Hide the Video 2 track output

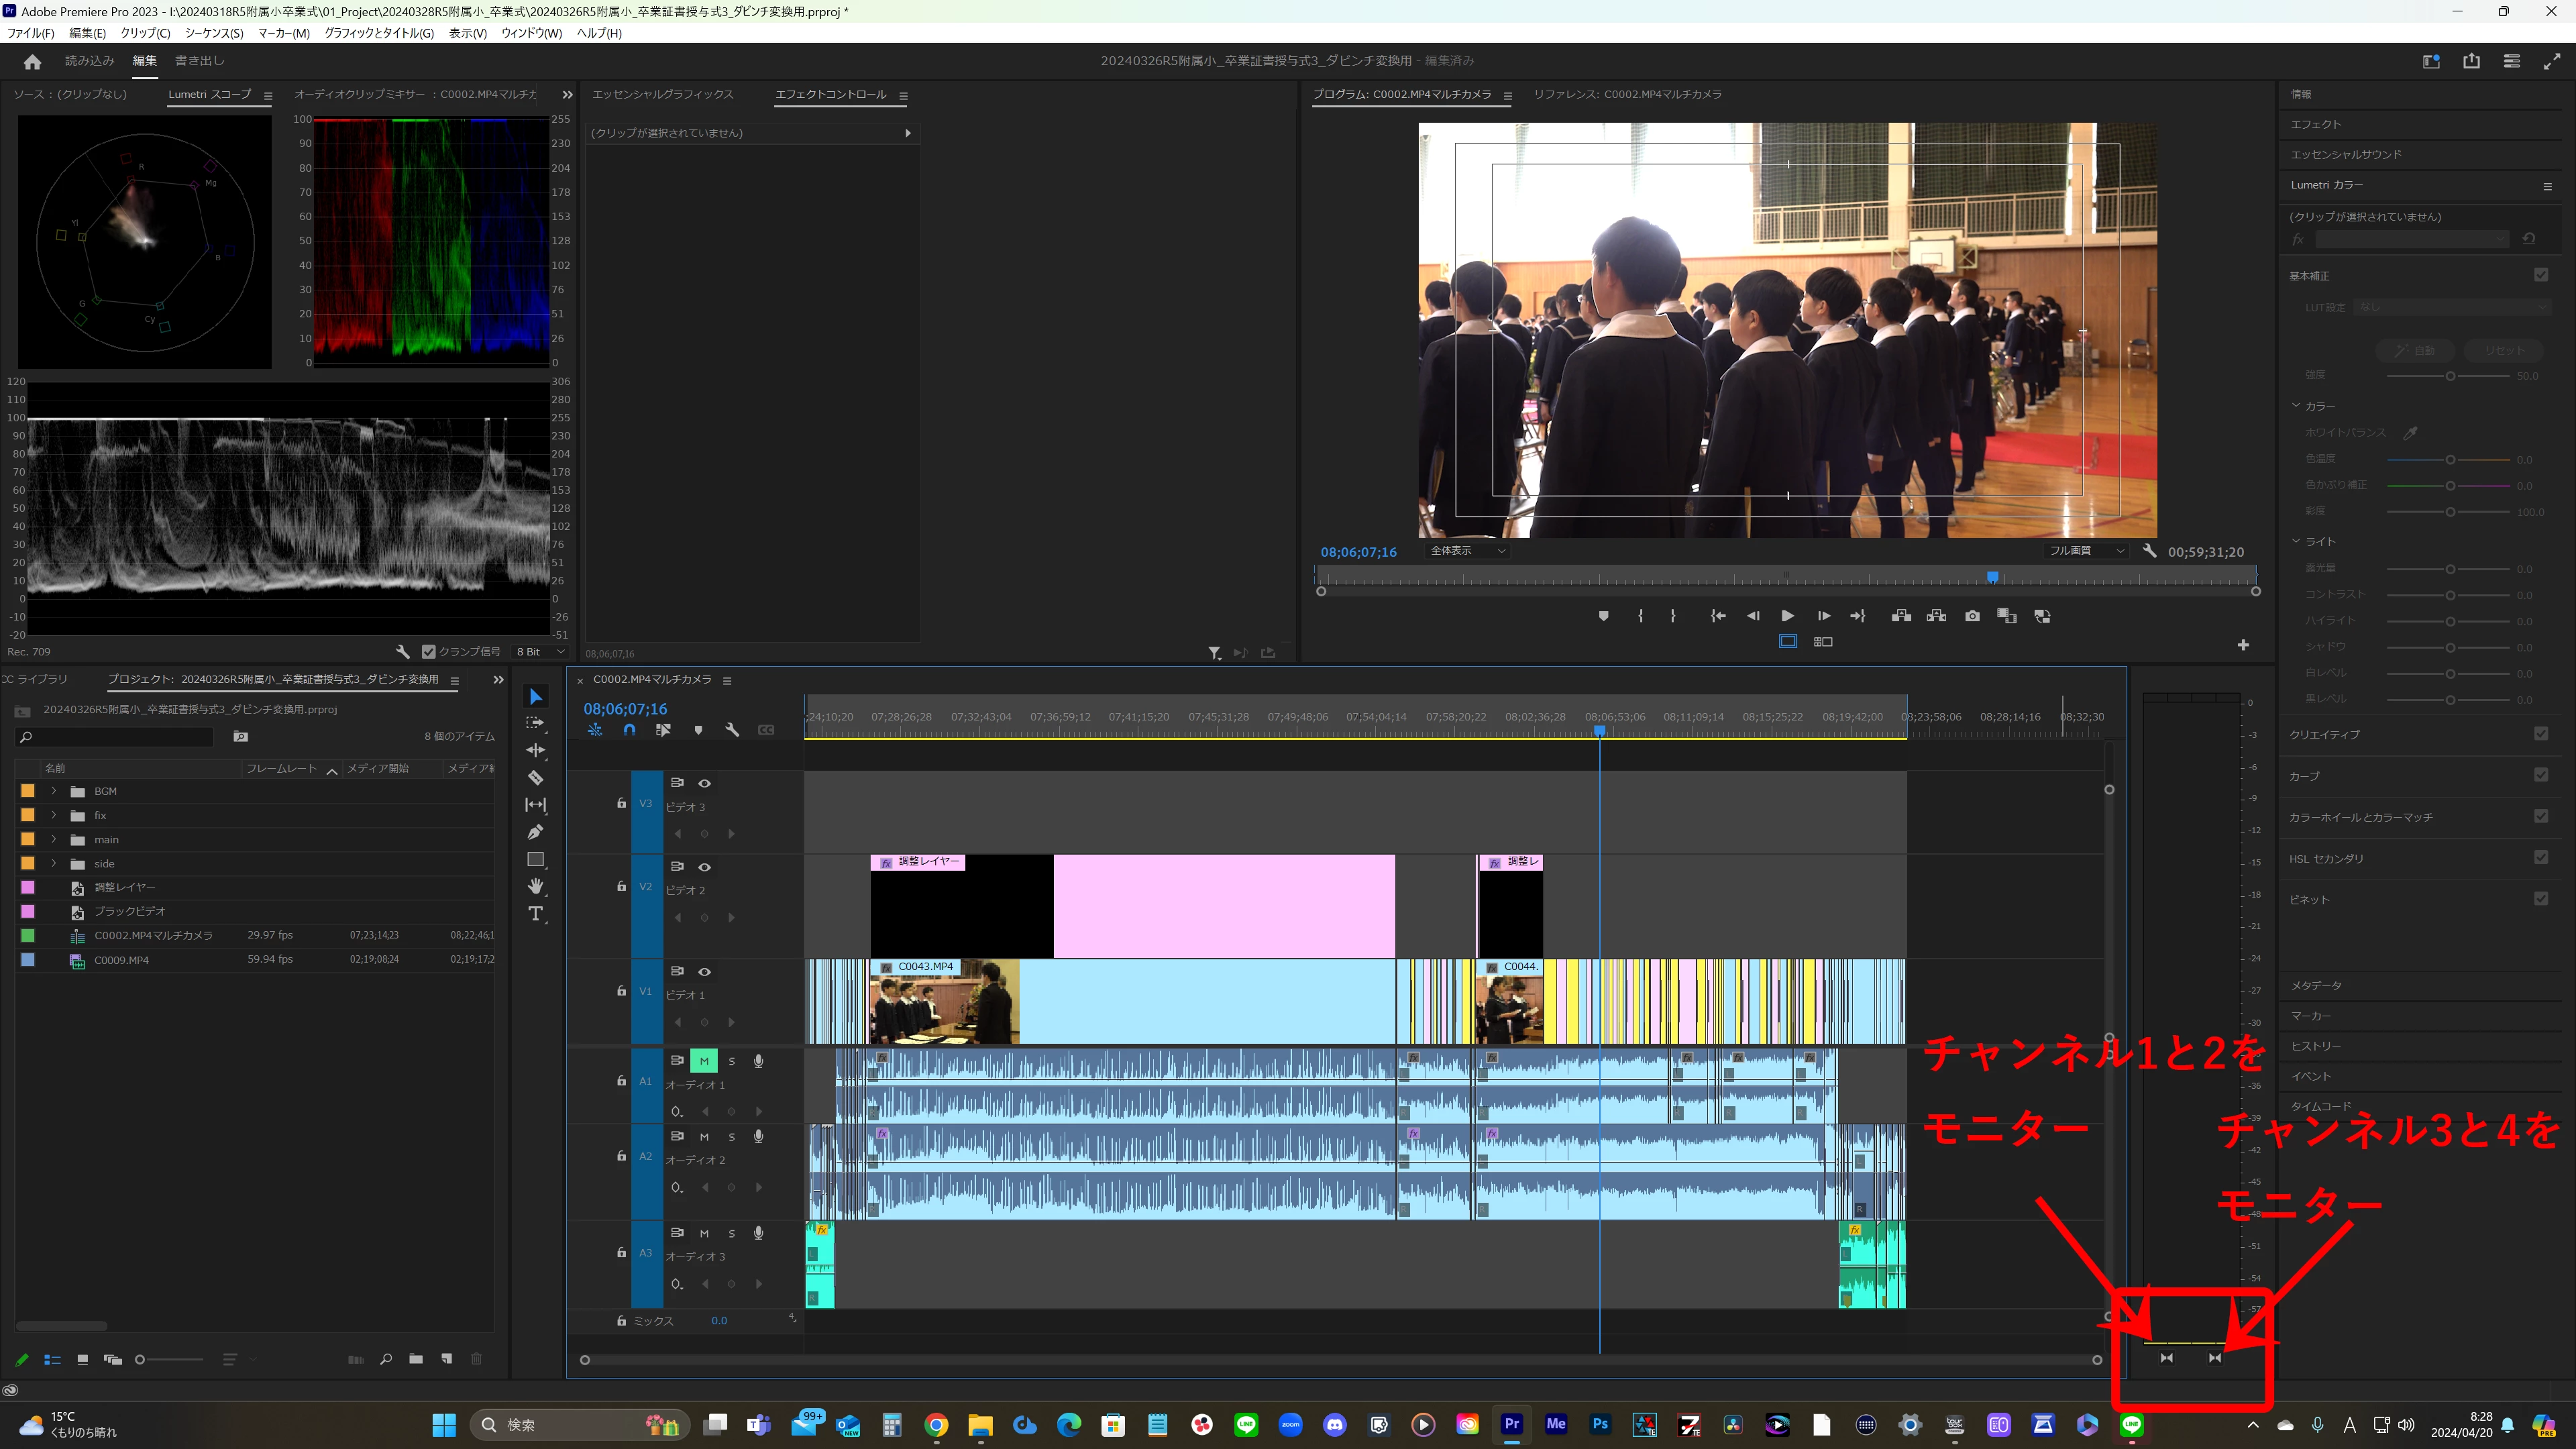[x=704, y=867]
